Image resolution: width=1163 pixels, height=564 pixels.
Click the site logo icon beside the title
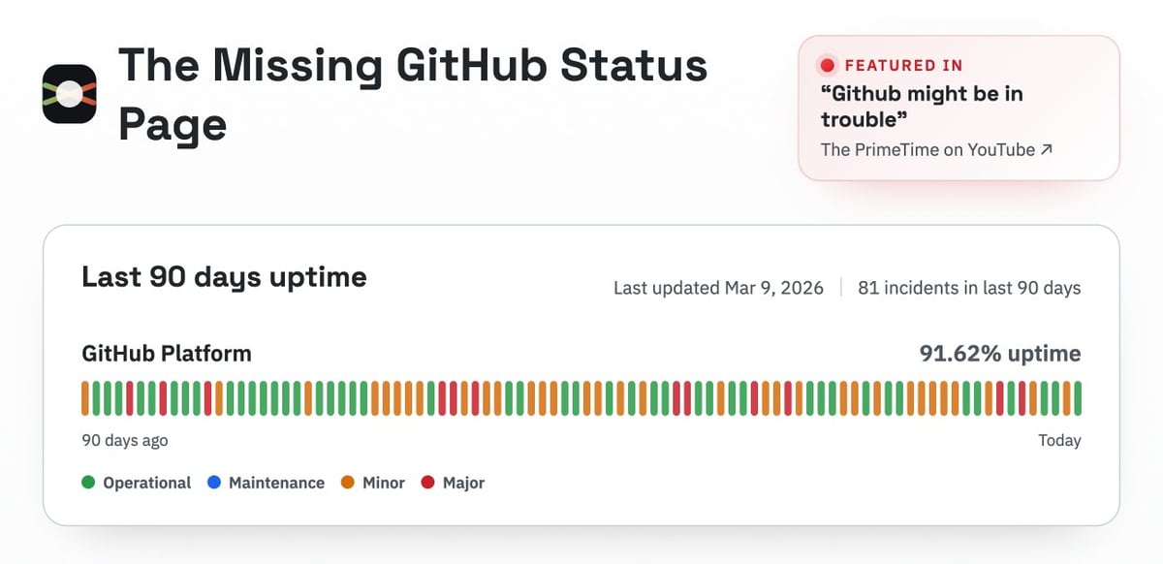(x=70, y=94)
